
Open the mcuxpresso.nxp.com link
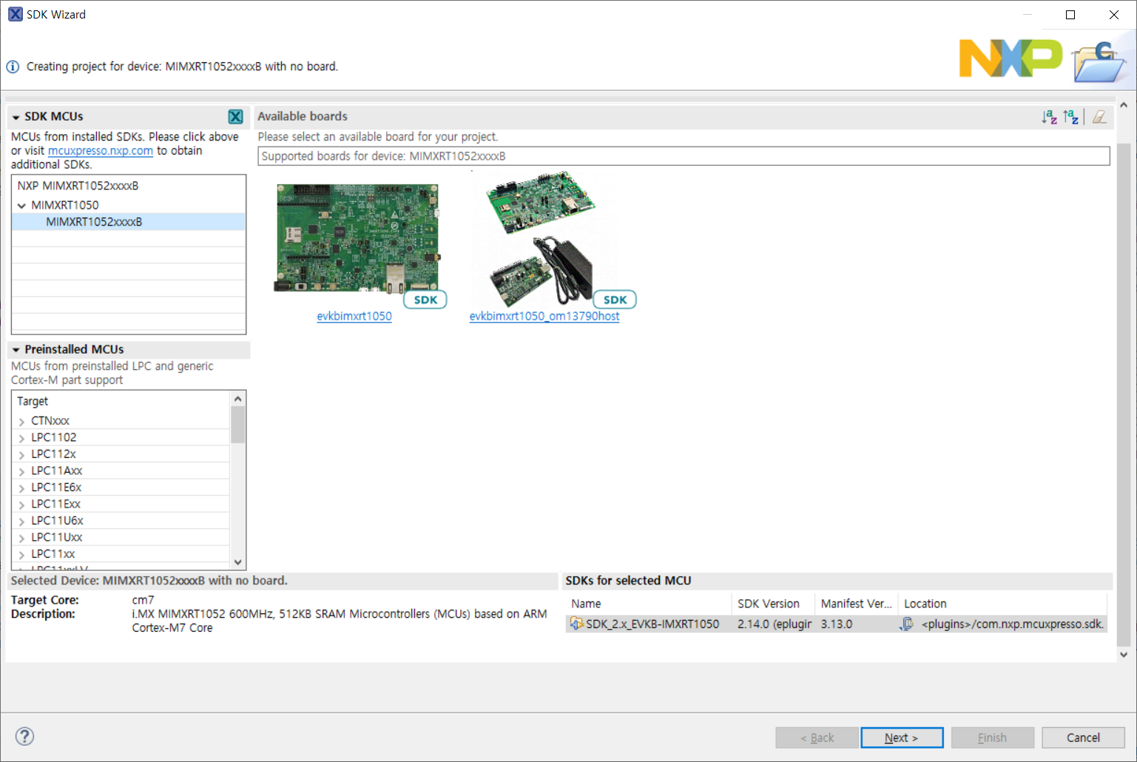[x=100, y=150]
